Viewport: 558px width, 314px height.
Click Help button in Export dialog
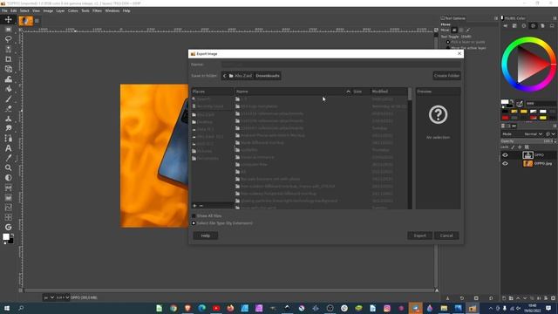coord(206,235)
